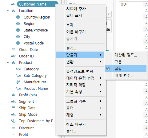Click the globe icon beside Region field
The height and width of the screenshot is (138, 148).
point(18,24)
